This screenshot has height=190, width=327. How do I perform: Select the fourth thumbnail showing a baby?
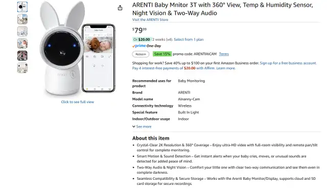click(x=22, y=43)
